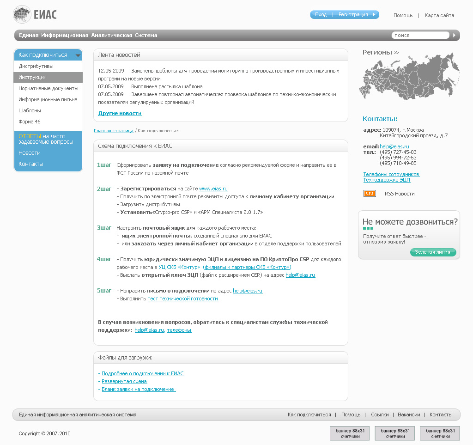The image size is (473, 445).
Task: Click the last баннер 88x31 счетчики
Action: tap(440, 433)
